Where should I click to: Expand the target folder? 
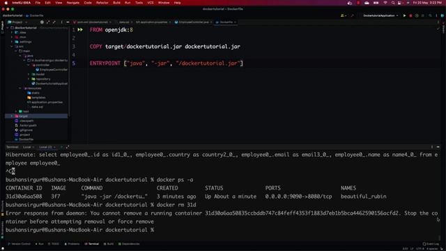coord(12,116)
